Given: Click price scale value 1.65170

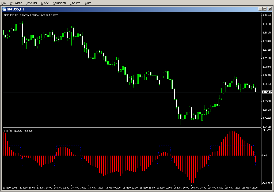Looking at the screenshot, I should pyautogui.click(x=267, y=110).
